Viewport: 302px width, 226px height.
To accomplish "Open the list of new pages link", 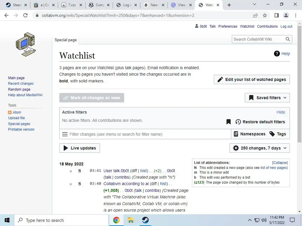I will coord(273,167).
